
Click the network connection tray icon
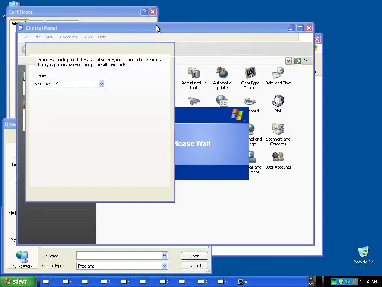click(347, 281)
